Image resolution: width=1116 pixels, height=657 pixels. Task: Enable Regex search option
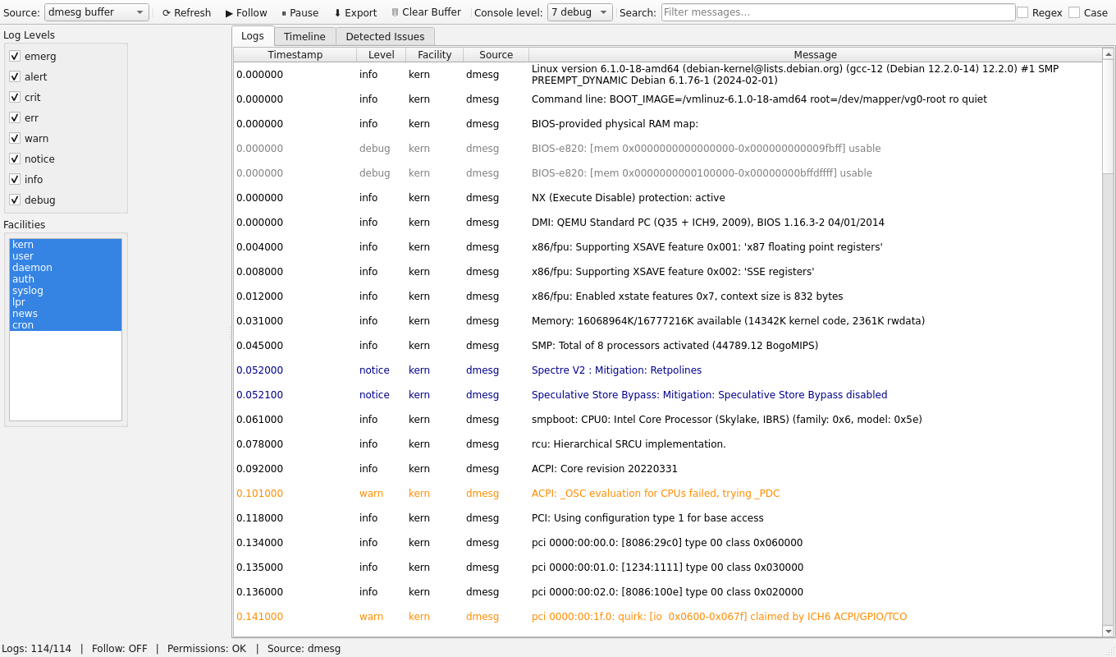1040,12
